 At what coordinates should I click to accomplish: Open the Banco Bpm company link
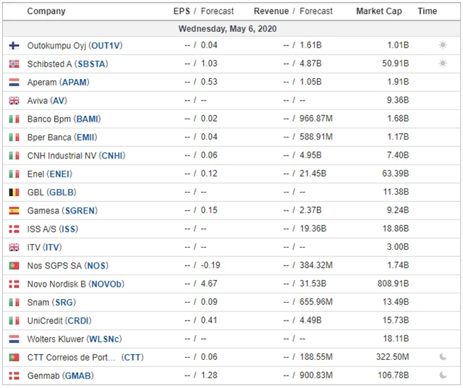49,119
